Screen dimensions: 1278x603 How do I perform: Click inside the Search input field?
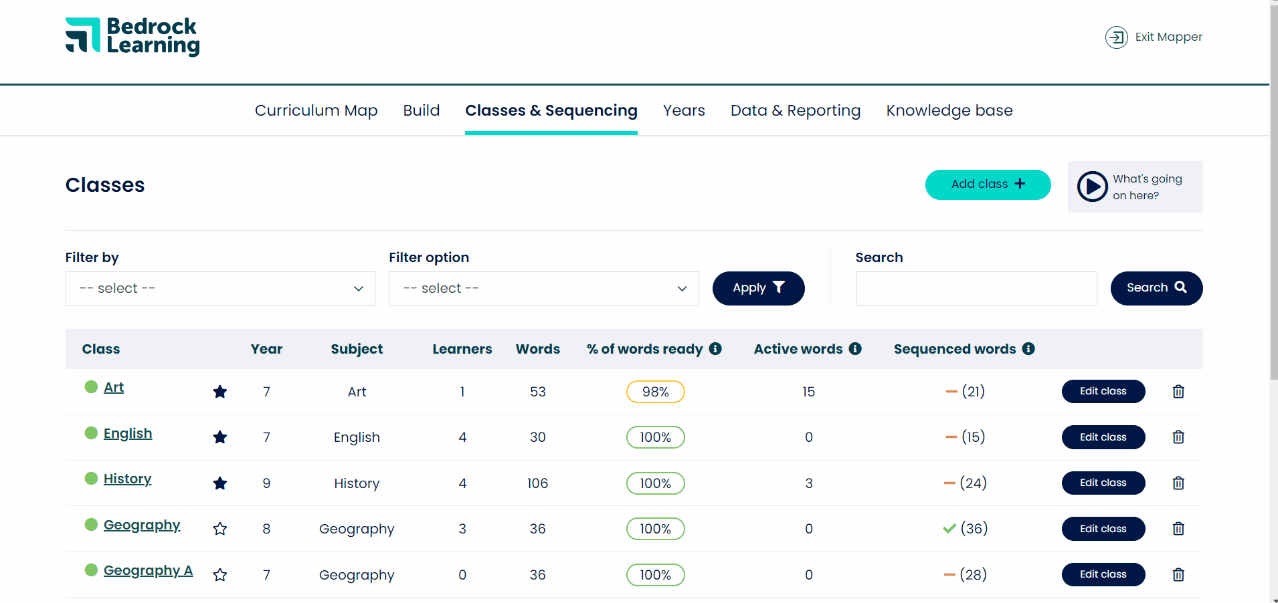click(976, 288)
